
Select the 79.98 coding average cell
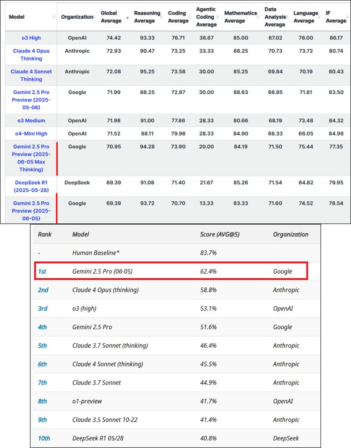[178, 133]
